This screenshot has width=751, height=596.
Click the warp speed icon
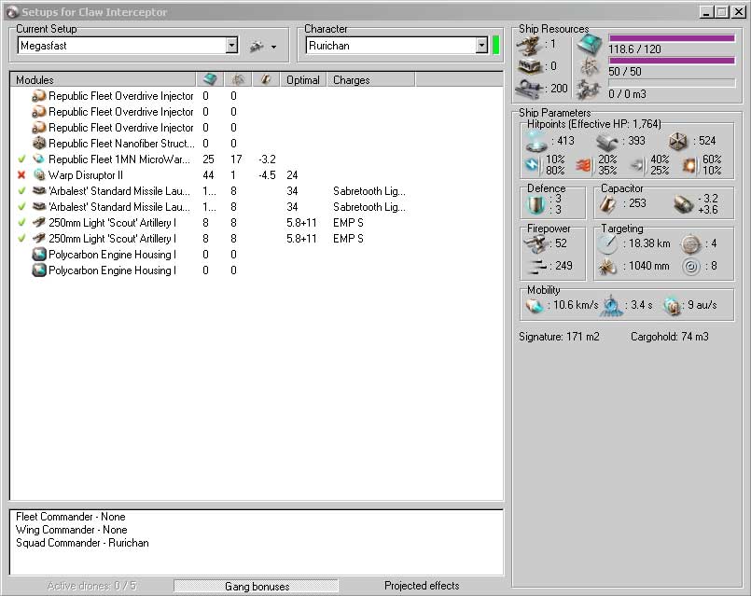tap(672, 306)
